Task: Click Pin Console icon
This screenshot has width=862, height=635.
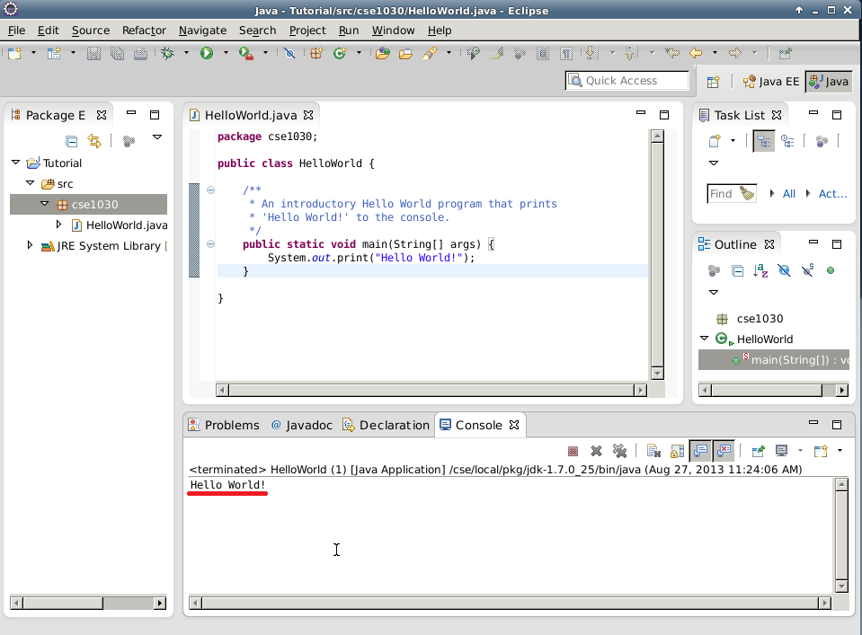Action: (758, 451)
